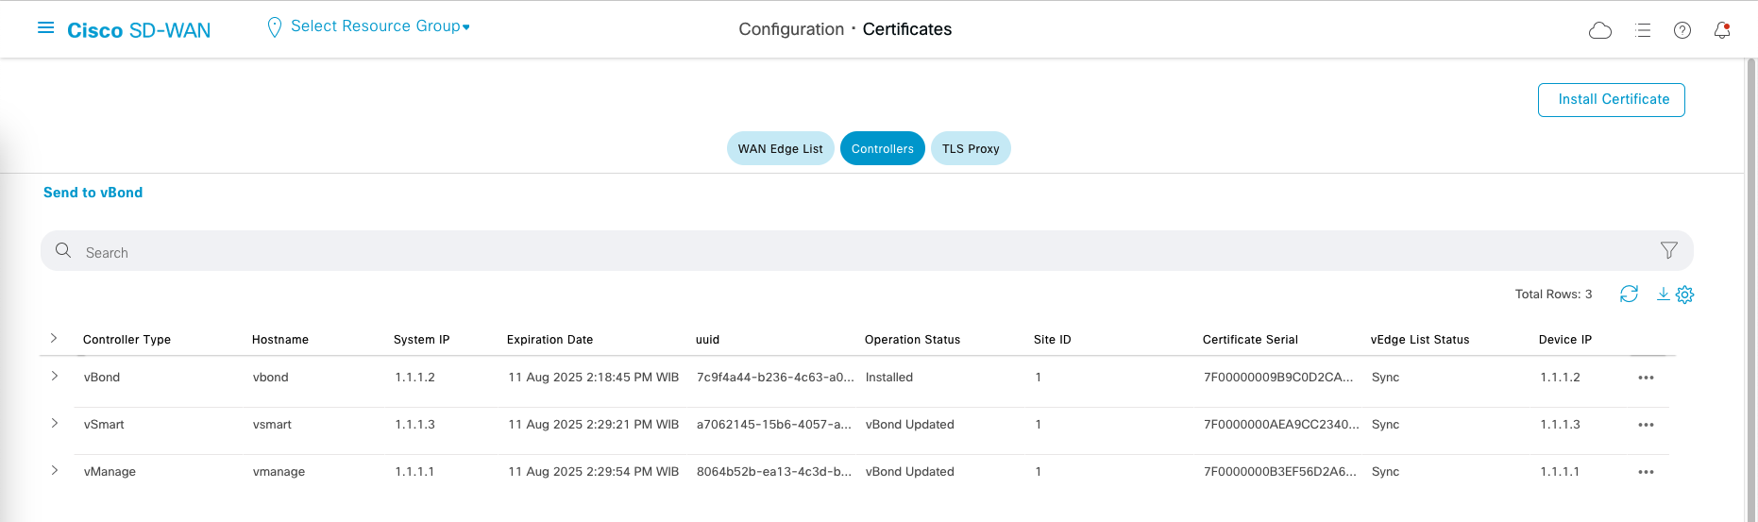Open the hamburger navigation menu
The height and width of the screenshot is (522, 1758).
(x=45, y=28)
